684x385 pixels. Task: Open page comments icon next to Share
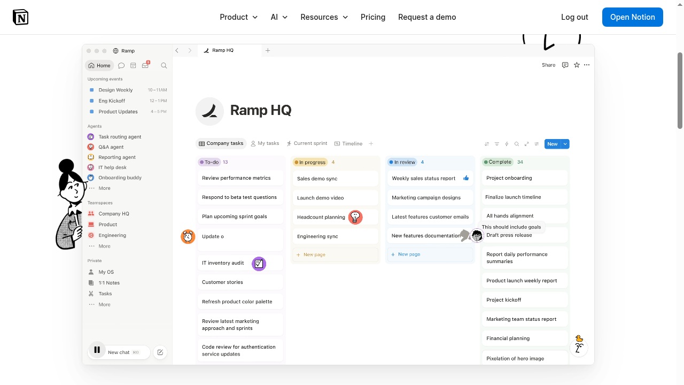[565, 65]
